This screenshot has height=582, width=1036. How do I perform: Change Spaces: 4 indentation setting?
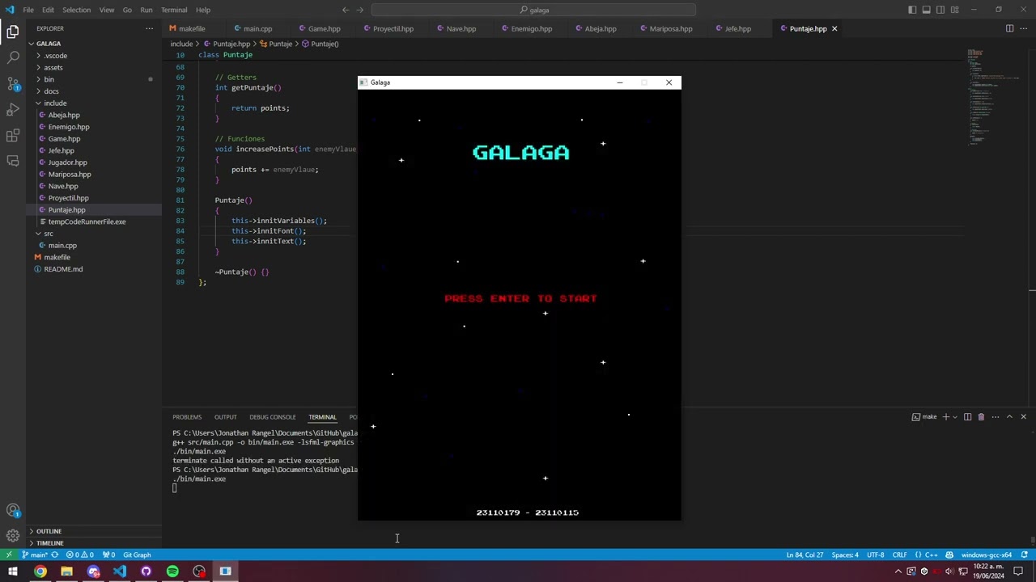(x=845, y=555)
